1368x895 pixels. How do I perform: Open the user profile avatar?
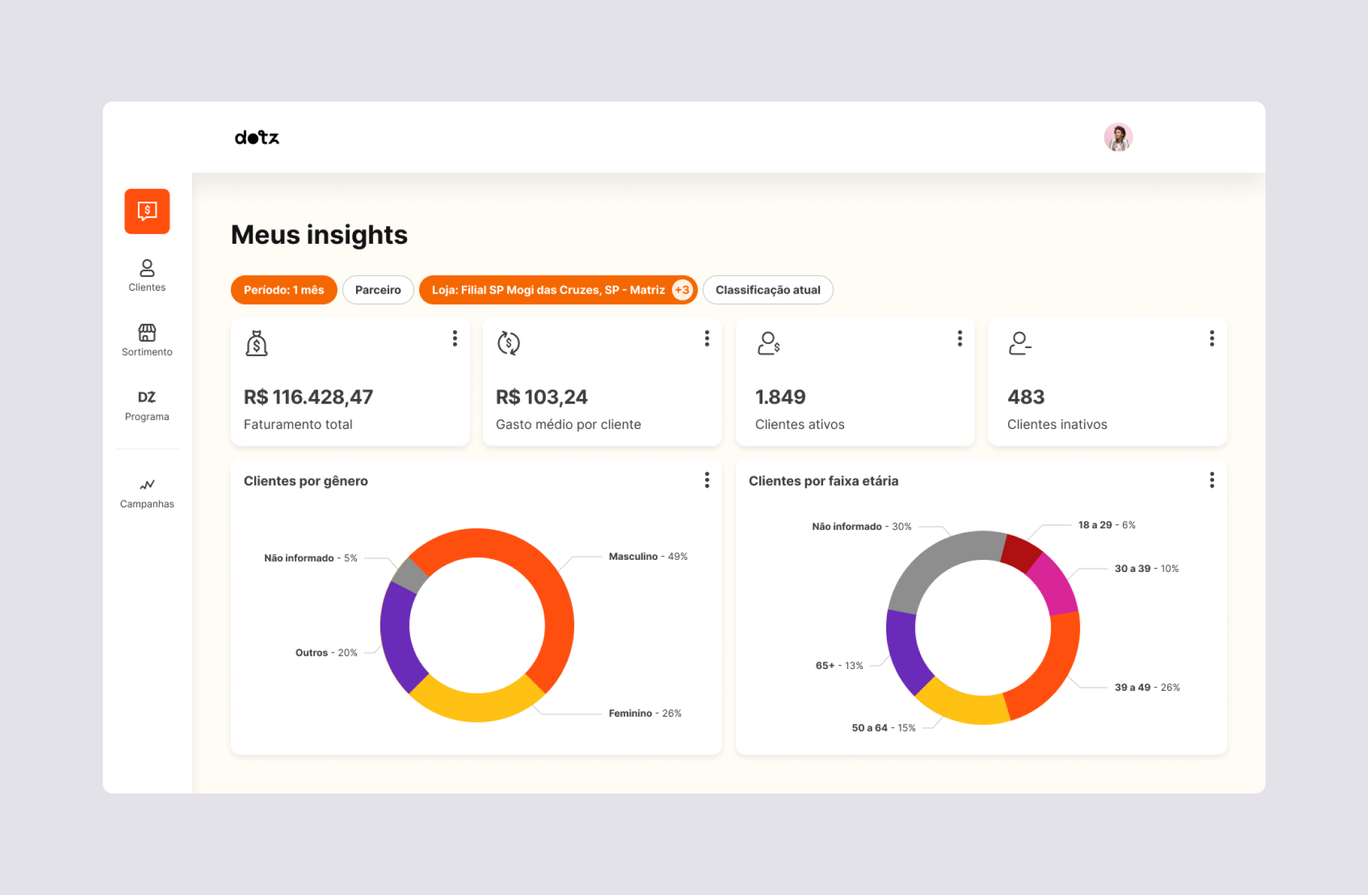(x=1118, y=137)
